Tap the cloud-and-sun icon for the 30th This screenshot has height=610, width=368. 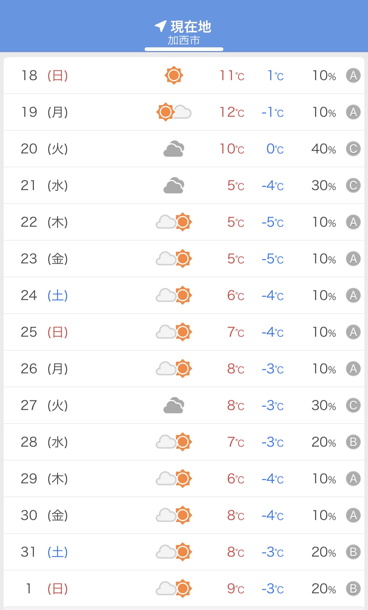point(174,515)
